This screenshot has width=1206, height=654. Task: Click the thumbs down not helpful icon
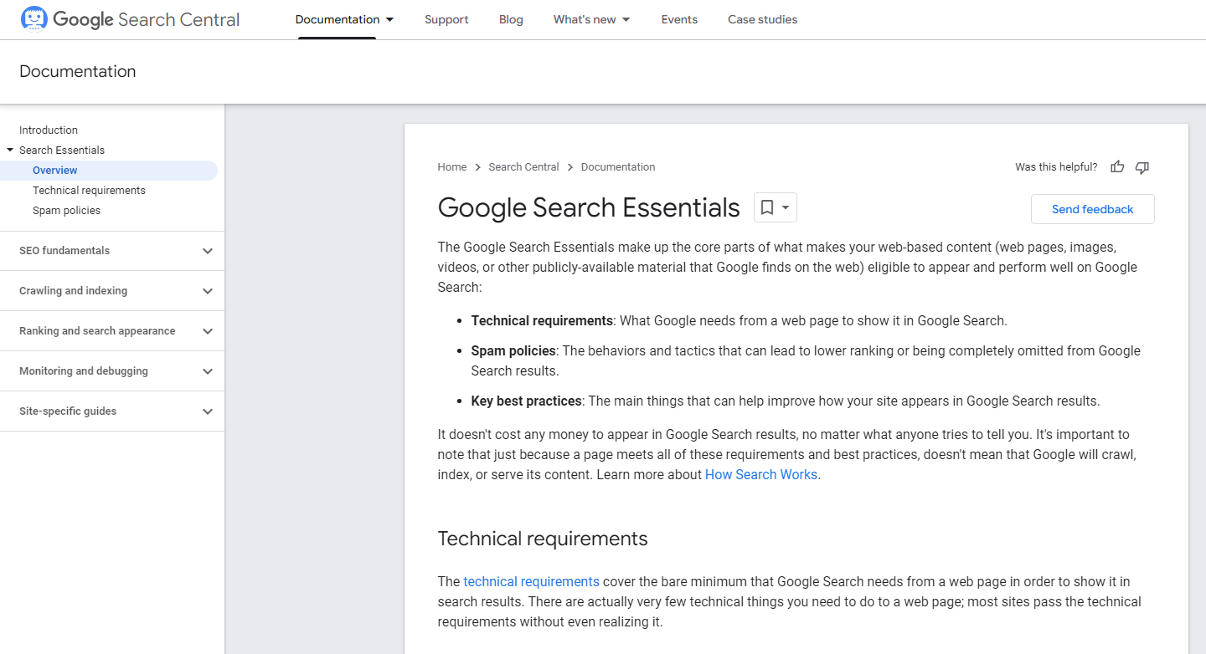pos(1142,167)
